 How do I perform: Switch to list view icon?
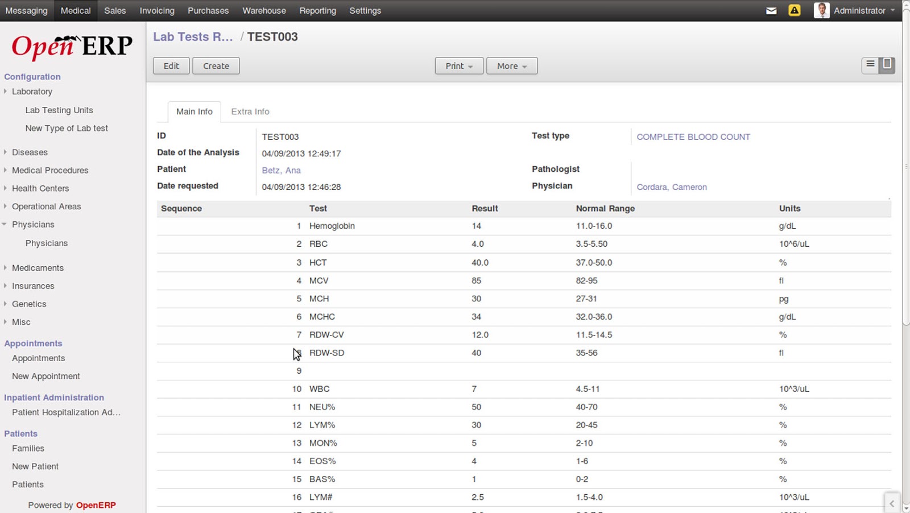click(870, 65)
